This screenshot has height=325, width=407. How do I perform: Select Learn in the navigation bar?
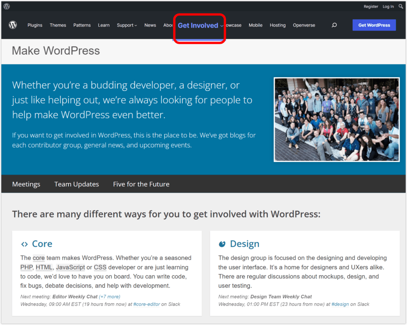tap(104, 25)
